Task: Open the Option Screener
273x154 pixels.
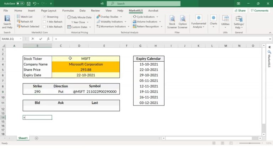Action: tap(182, 22)
